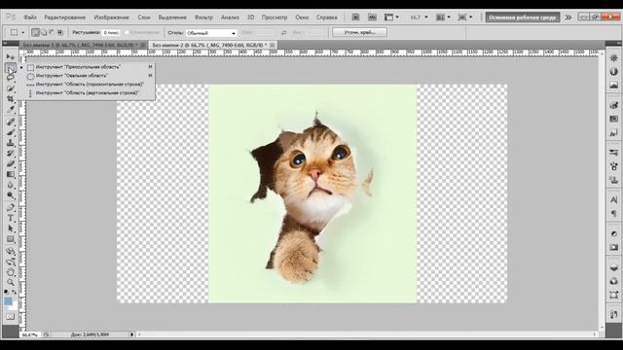Select the Eyedropper tool
This screenshot has height=350, width=623.
click(11, 109)
